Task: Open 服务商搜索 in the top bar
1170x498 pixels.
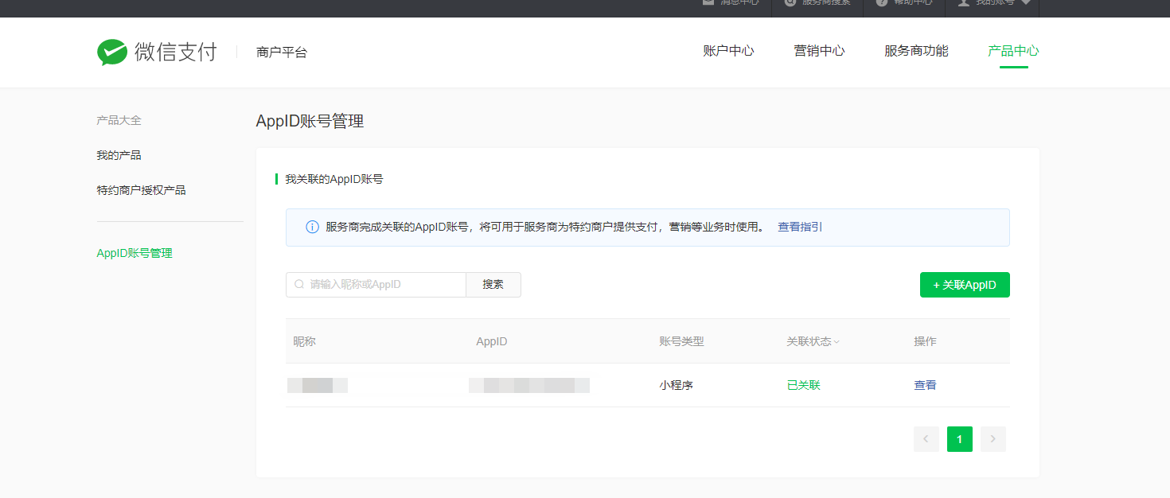Action: (817, 3)
